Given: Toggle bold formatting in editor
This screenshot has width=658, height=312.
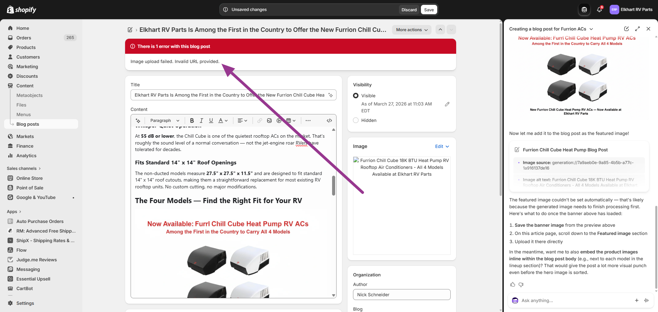Looking at the screenshot, I should pos(192,121).
